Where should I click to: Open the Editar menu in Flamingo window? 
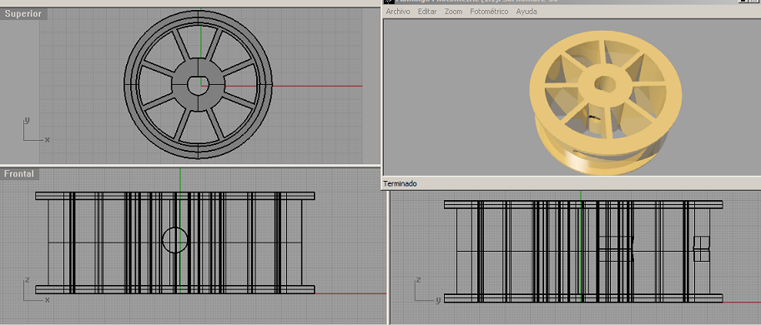pyautogui.click(x=427, y=12)
